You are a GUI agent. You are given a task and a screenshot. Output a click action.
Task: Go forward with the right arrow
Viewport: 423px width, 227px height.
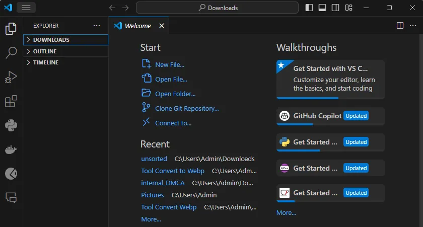pyautogui.click(x=125, y=8)
